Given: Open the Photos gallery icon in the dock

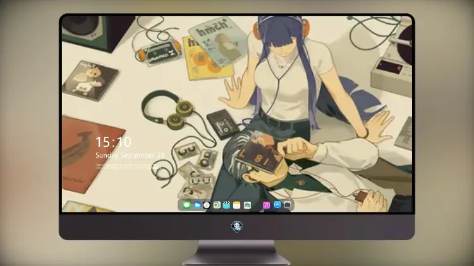Looking at the screenshot, I should pyautogui.click(x=247, y=205).
